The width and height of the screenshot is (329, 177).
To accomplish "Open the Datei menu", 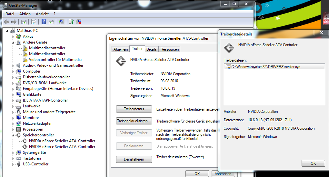I will pyautogui.click(x=10, y=14).
